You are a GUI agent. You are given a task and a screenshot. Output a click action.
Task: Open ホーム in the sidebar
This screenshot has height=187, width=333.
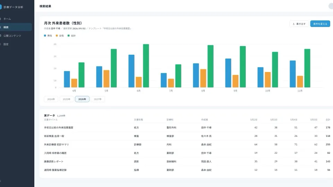[15, 19]
